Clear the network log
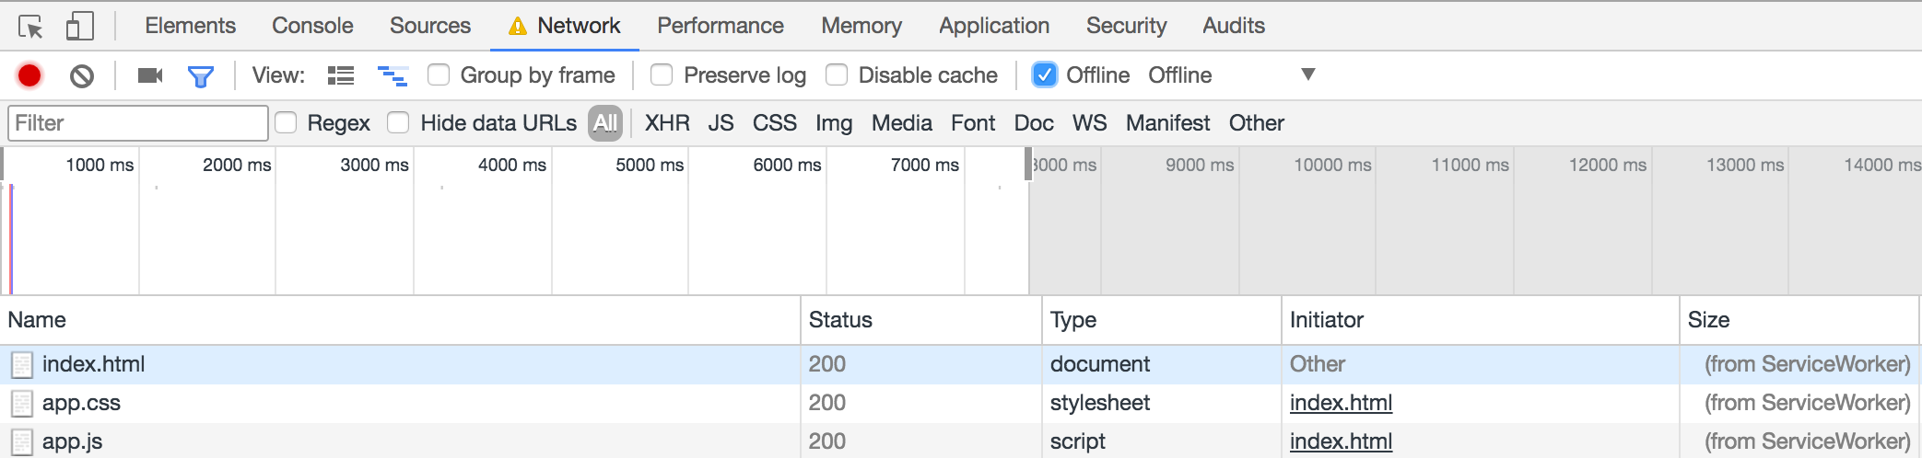The image size is (1922, 458). [x=82, y=75]
